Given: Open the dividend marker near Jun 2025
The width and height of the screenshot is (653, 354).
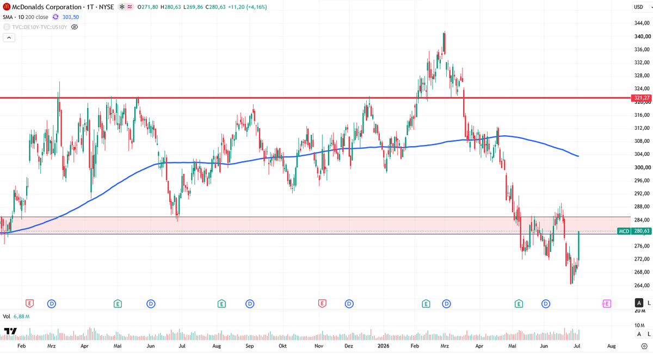Looking at the screenshot, I should coord(151,304).
